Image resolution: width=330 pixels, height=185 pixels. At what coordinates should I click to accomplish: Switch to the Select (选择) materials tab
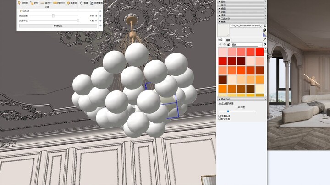point(220,40)
